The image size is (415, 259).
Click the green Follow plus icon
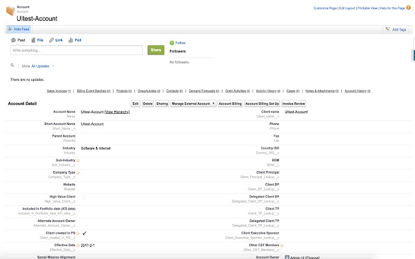click(172, 42)
